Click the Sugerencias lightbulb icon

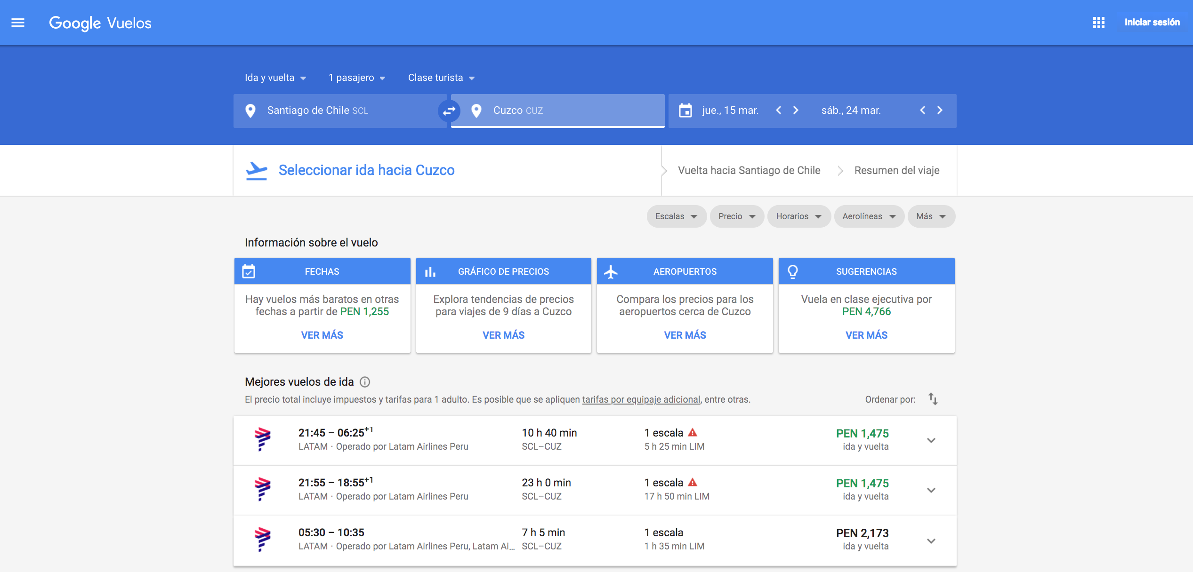793,272
